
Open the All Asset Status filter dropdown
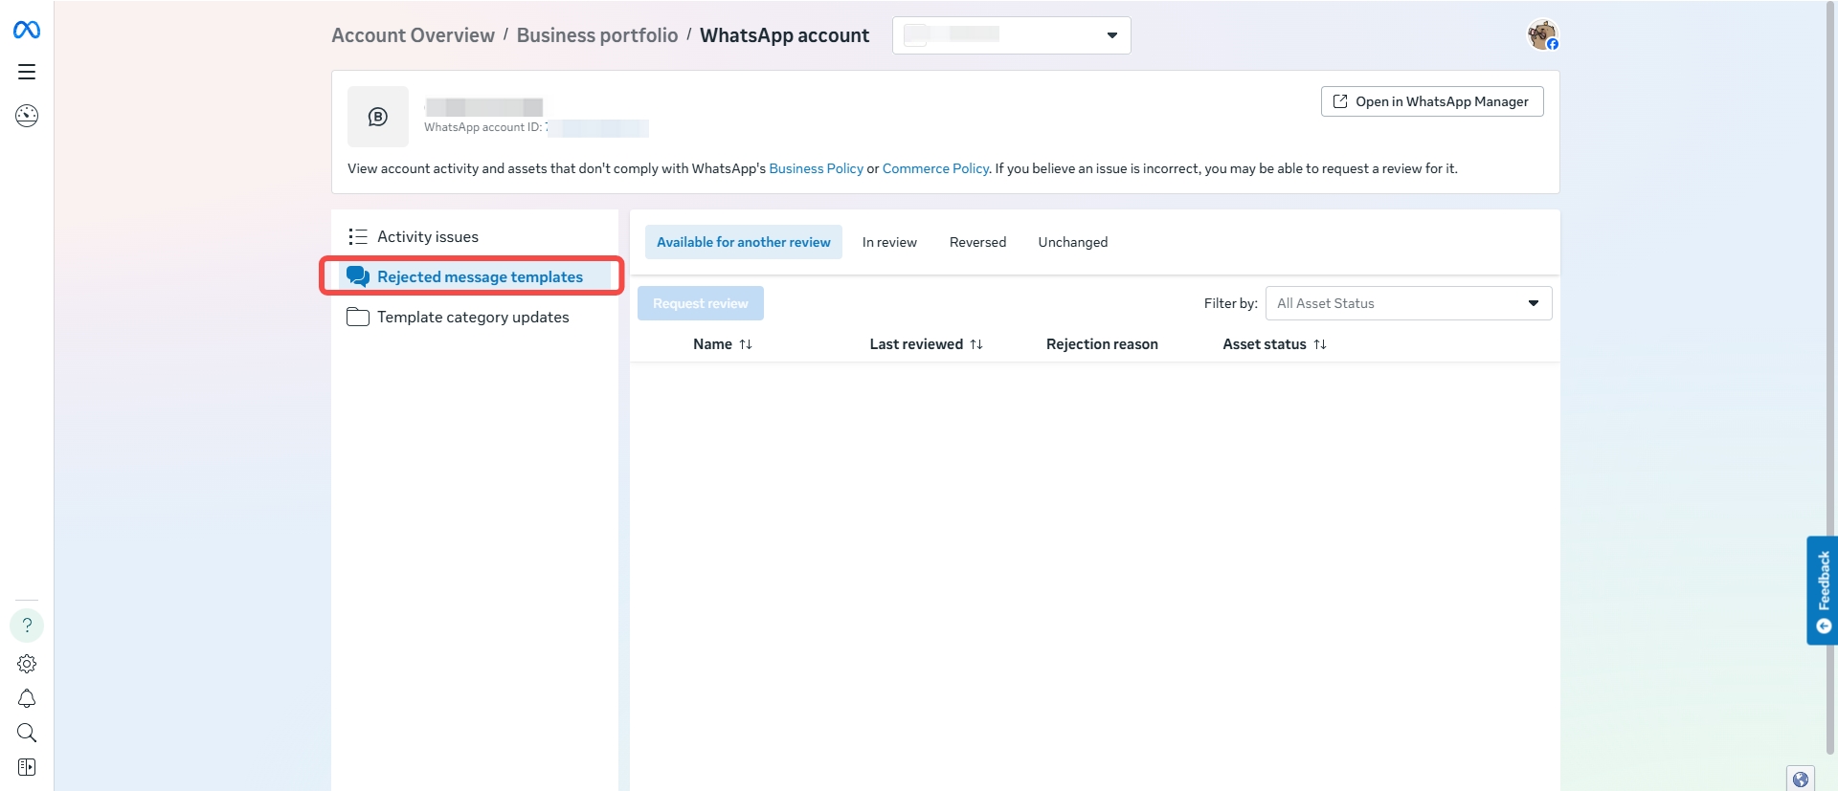point(1408,303)
